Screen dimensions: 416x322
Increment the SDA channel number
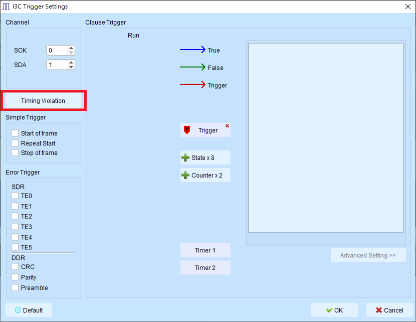pyautogui.click(x=71, y=62)
